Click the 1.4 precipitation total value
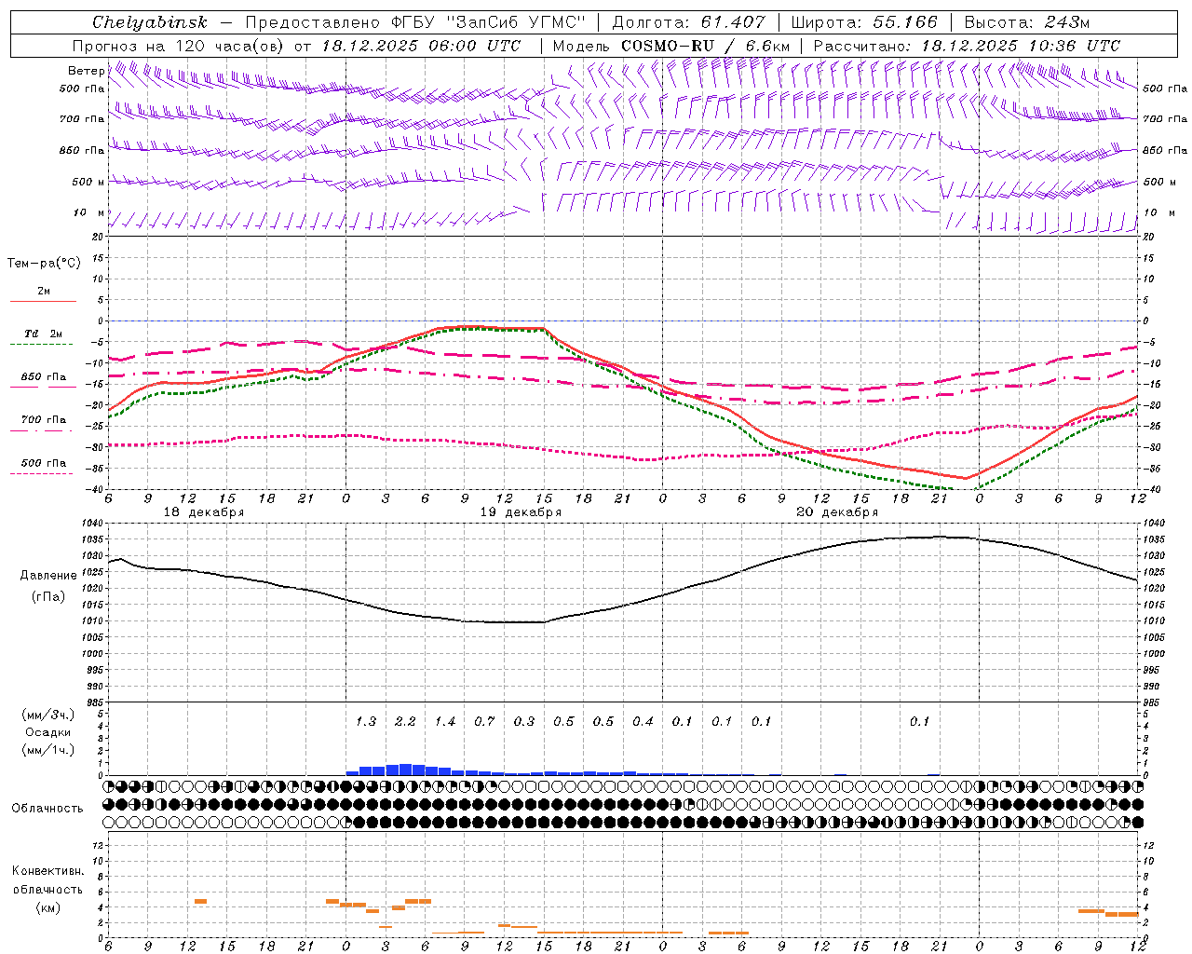This screenshot has width=1192, height=954. 445,722
